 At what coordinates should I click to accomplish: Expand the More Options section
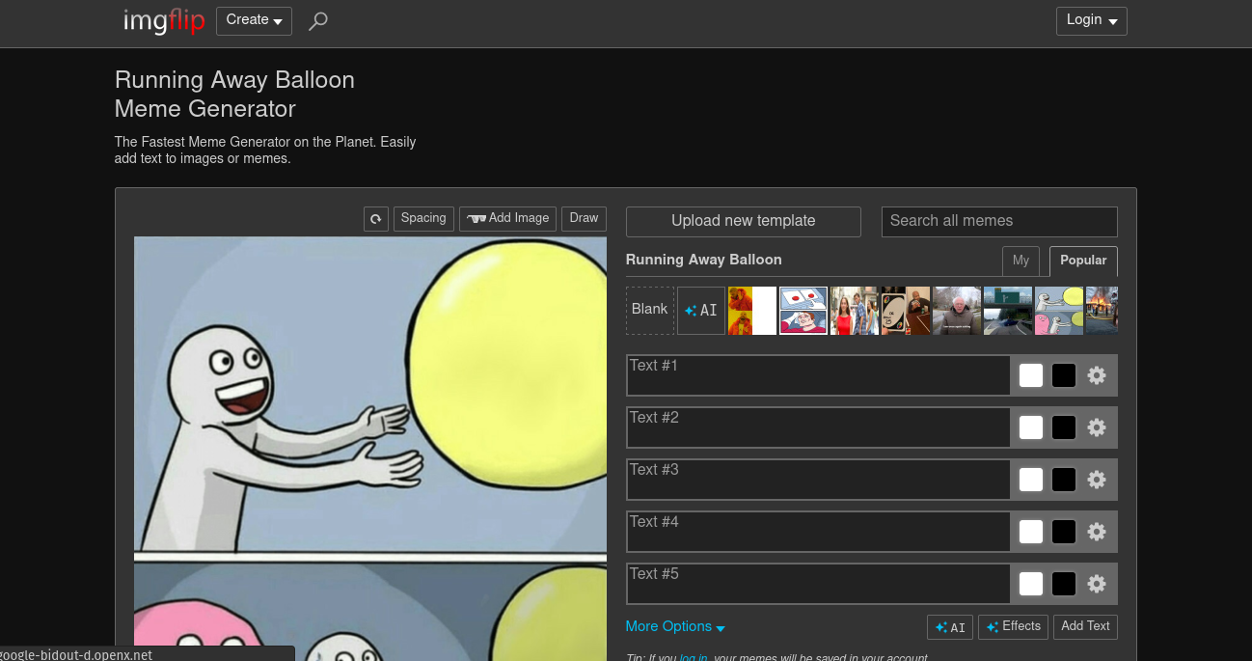click(675, 626)
